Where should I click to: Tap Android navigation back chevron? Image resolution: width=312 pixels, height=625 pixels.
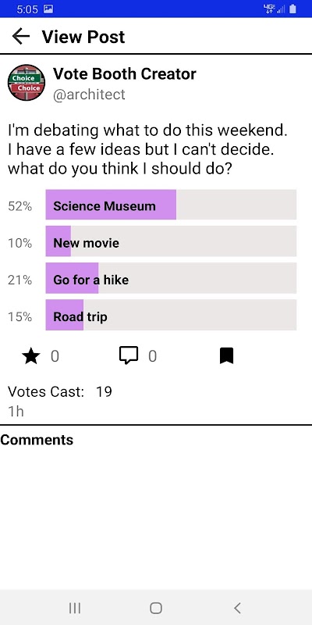[x=237, y=608]
